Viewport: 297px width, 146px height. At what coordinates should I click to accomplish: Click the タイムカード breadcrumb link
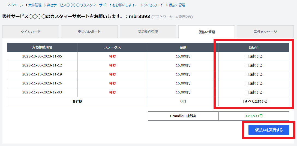tap(154, 5)
